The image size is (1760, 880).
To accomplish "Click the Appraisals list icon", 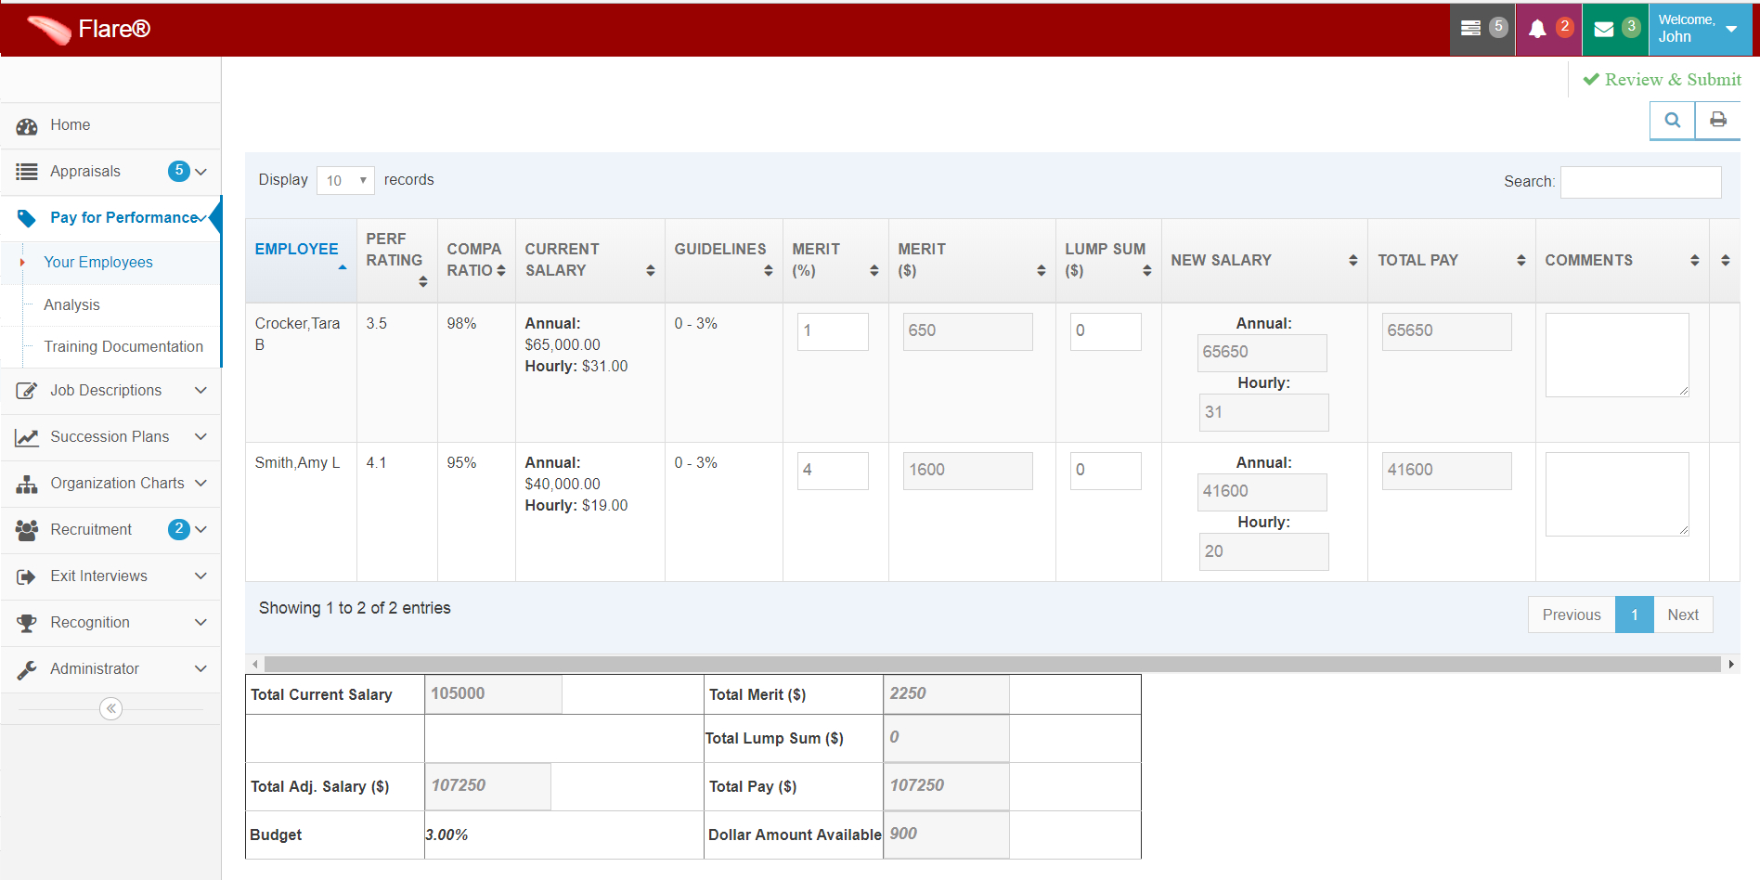I will coord(27,172).
